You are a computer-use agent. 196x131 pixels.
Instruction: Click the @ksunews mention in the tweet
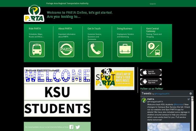[178, 104]
